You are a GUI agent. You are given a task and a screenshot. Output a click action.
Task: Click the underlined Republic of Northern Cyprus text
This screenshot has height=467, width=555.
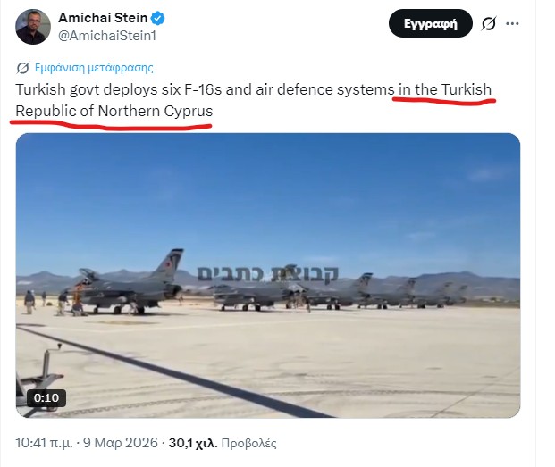[114, 111]
